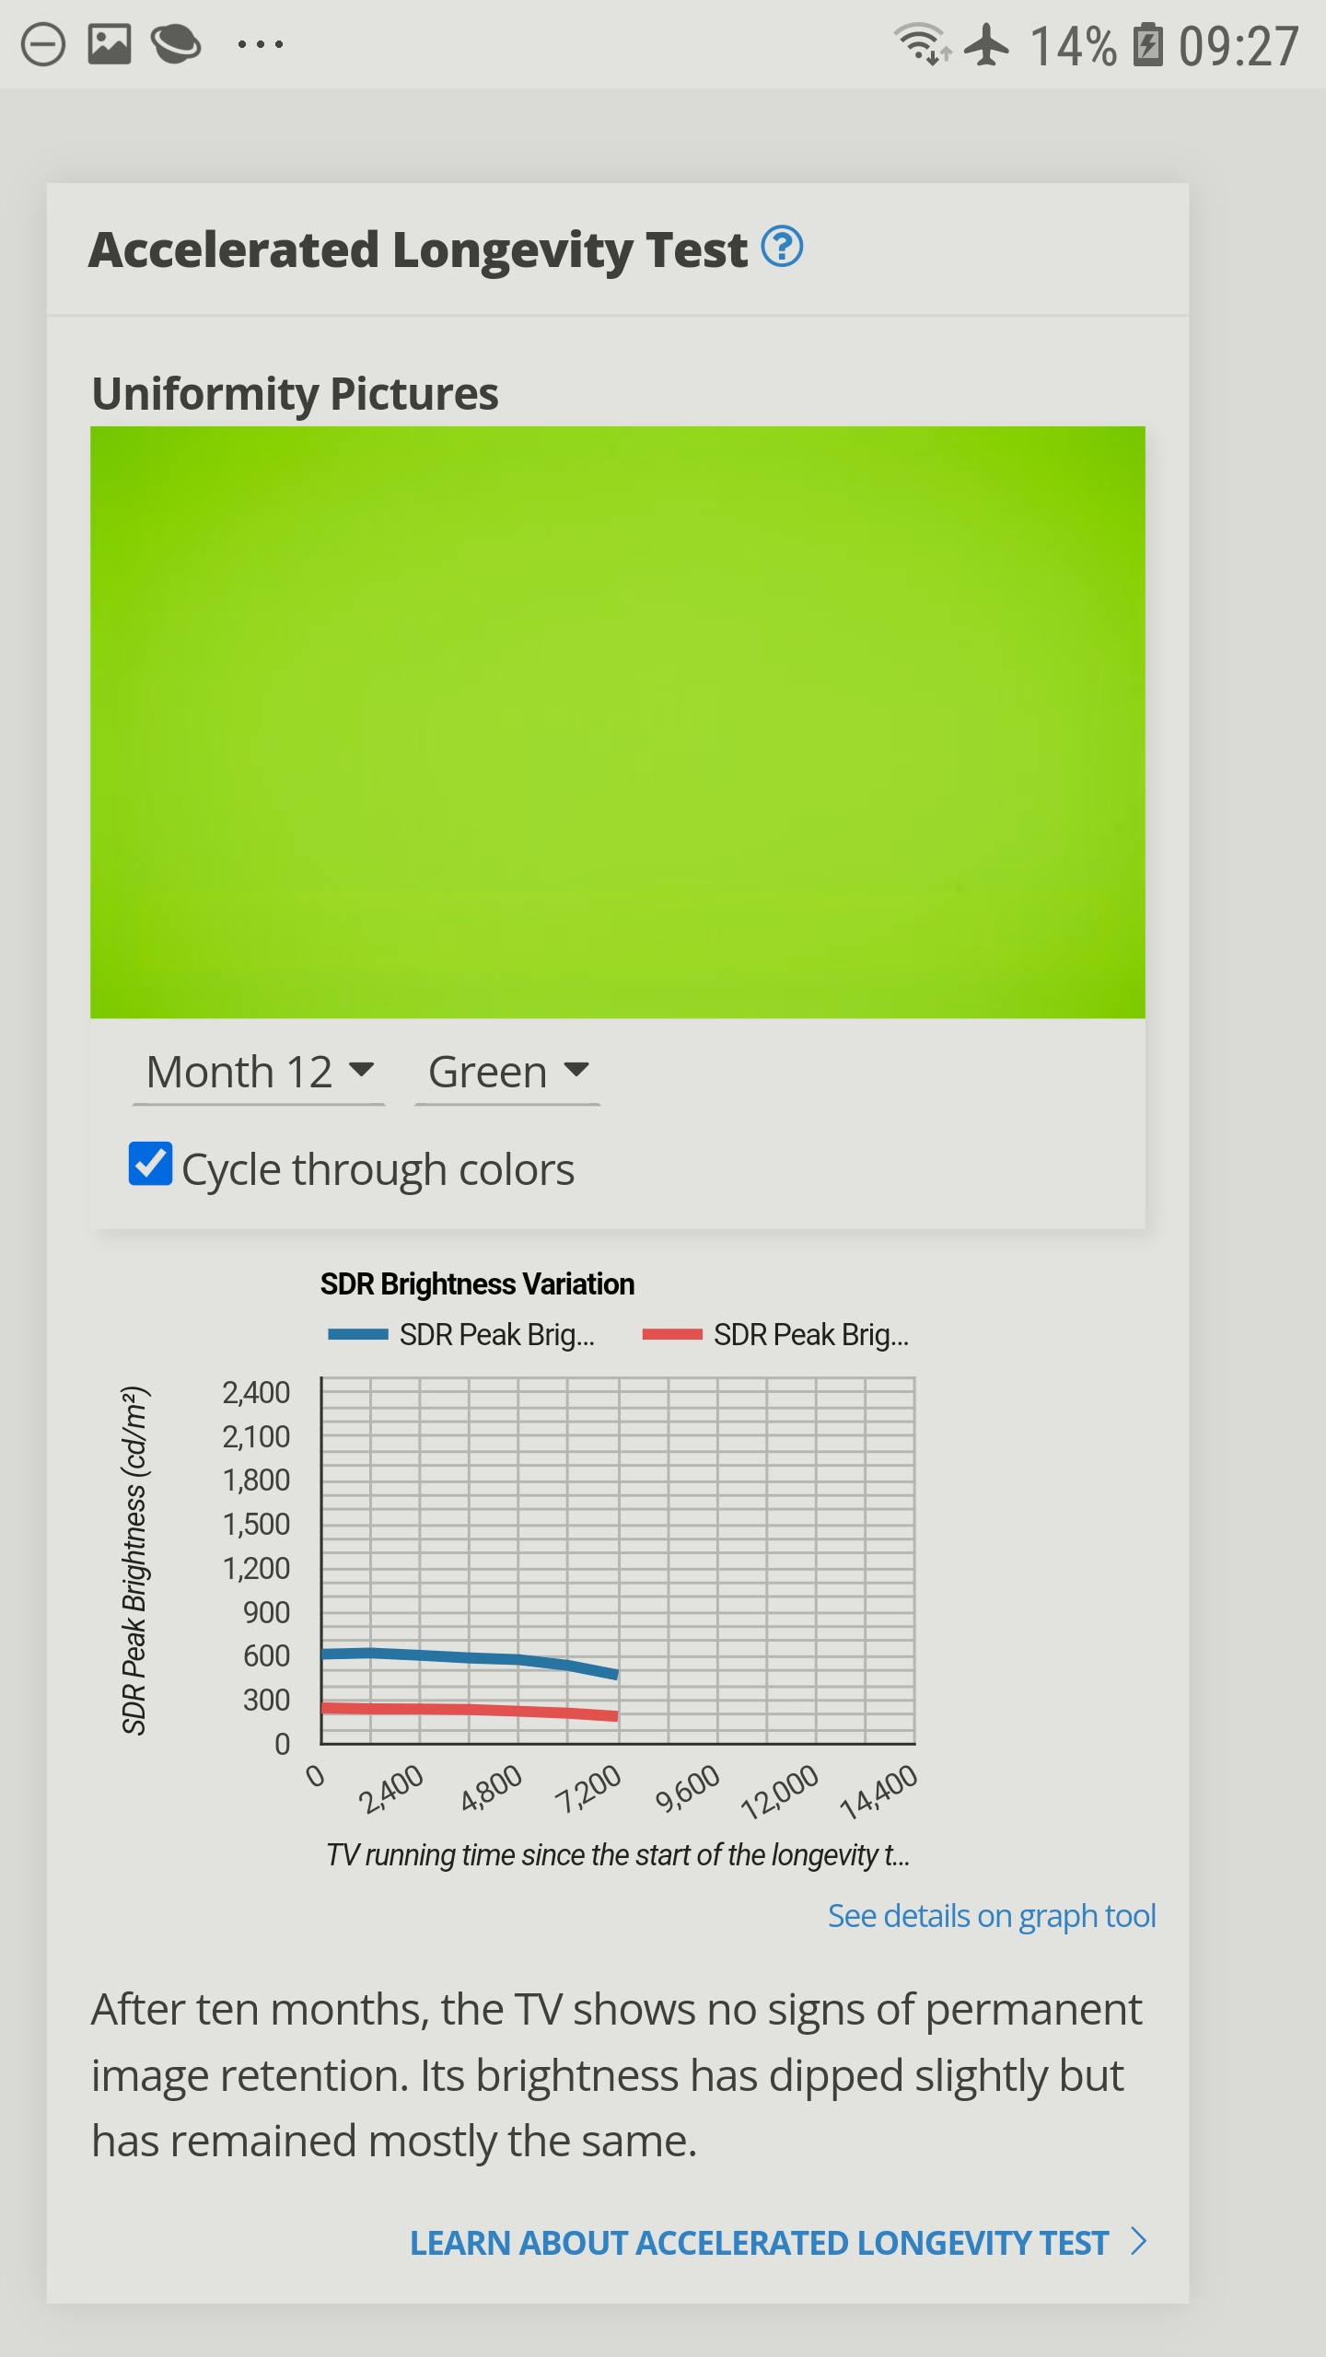Toggle blue SDR Peak Brightness legend entry
The width and height of the screenshot is (1326, 2357).
coord(462,1334)
